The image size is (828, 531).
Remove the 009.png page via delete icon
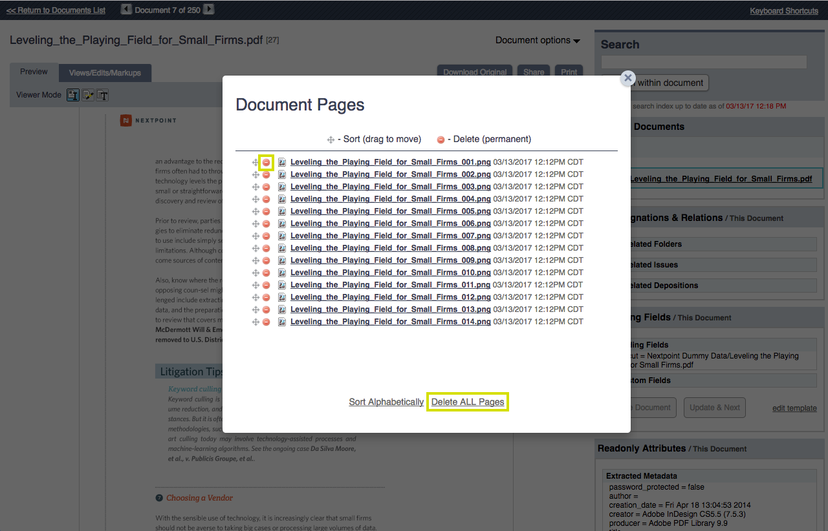266,260
